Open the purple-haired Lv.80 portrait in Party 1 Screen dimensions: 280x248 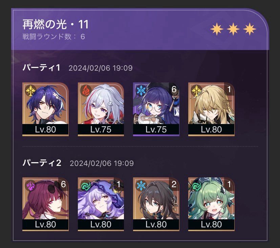[45, 109]
